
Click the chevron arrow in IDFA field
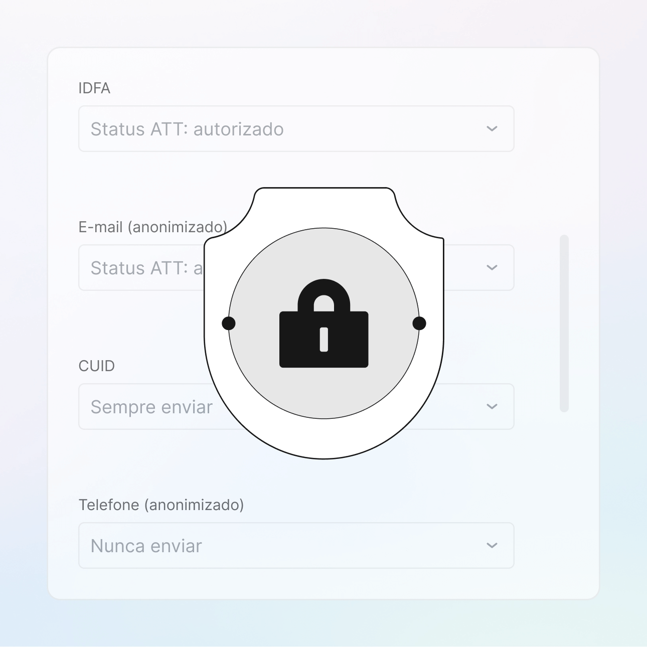click(x=492, y=128)
